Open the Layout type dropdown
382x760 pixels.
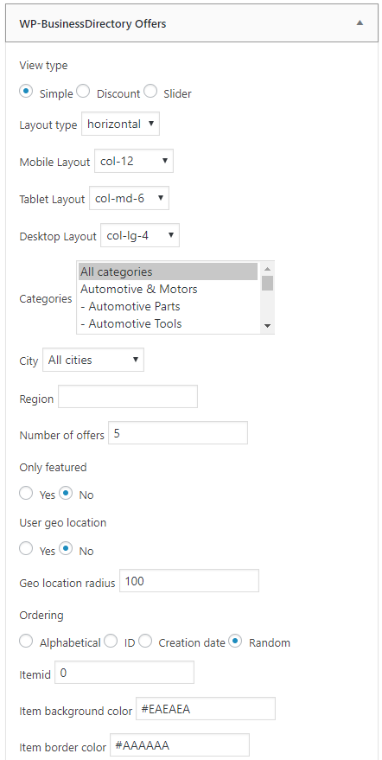point(120,125)
